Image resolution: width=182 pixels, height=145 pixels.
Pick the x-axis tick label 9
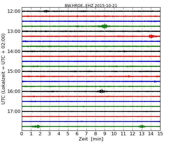(x=105, y=134)
